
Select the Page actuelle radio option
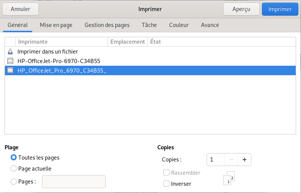point(14,169)
